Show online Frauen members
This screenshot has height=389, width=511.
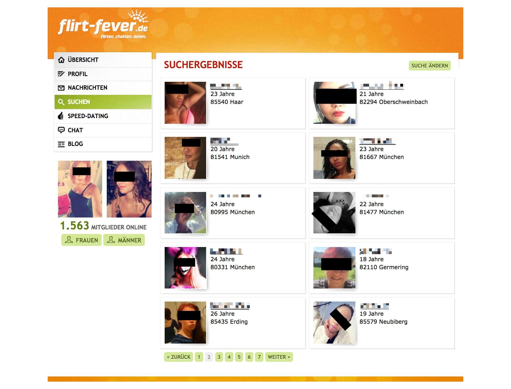[81, 240]
